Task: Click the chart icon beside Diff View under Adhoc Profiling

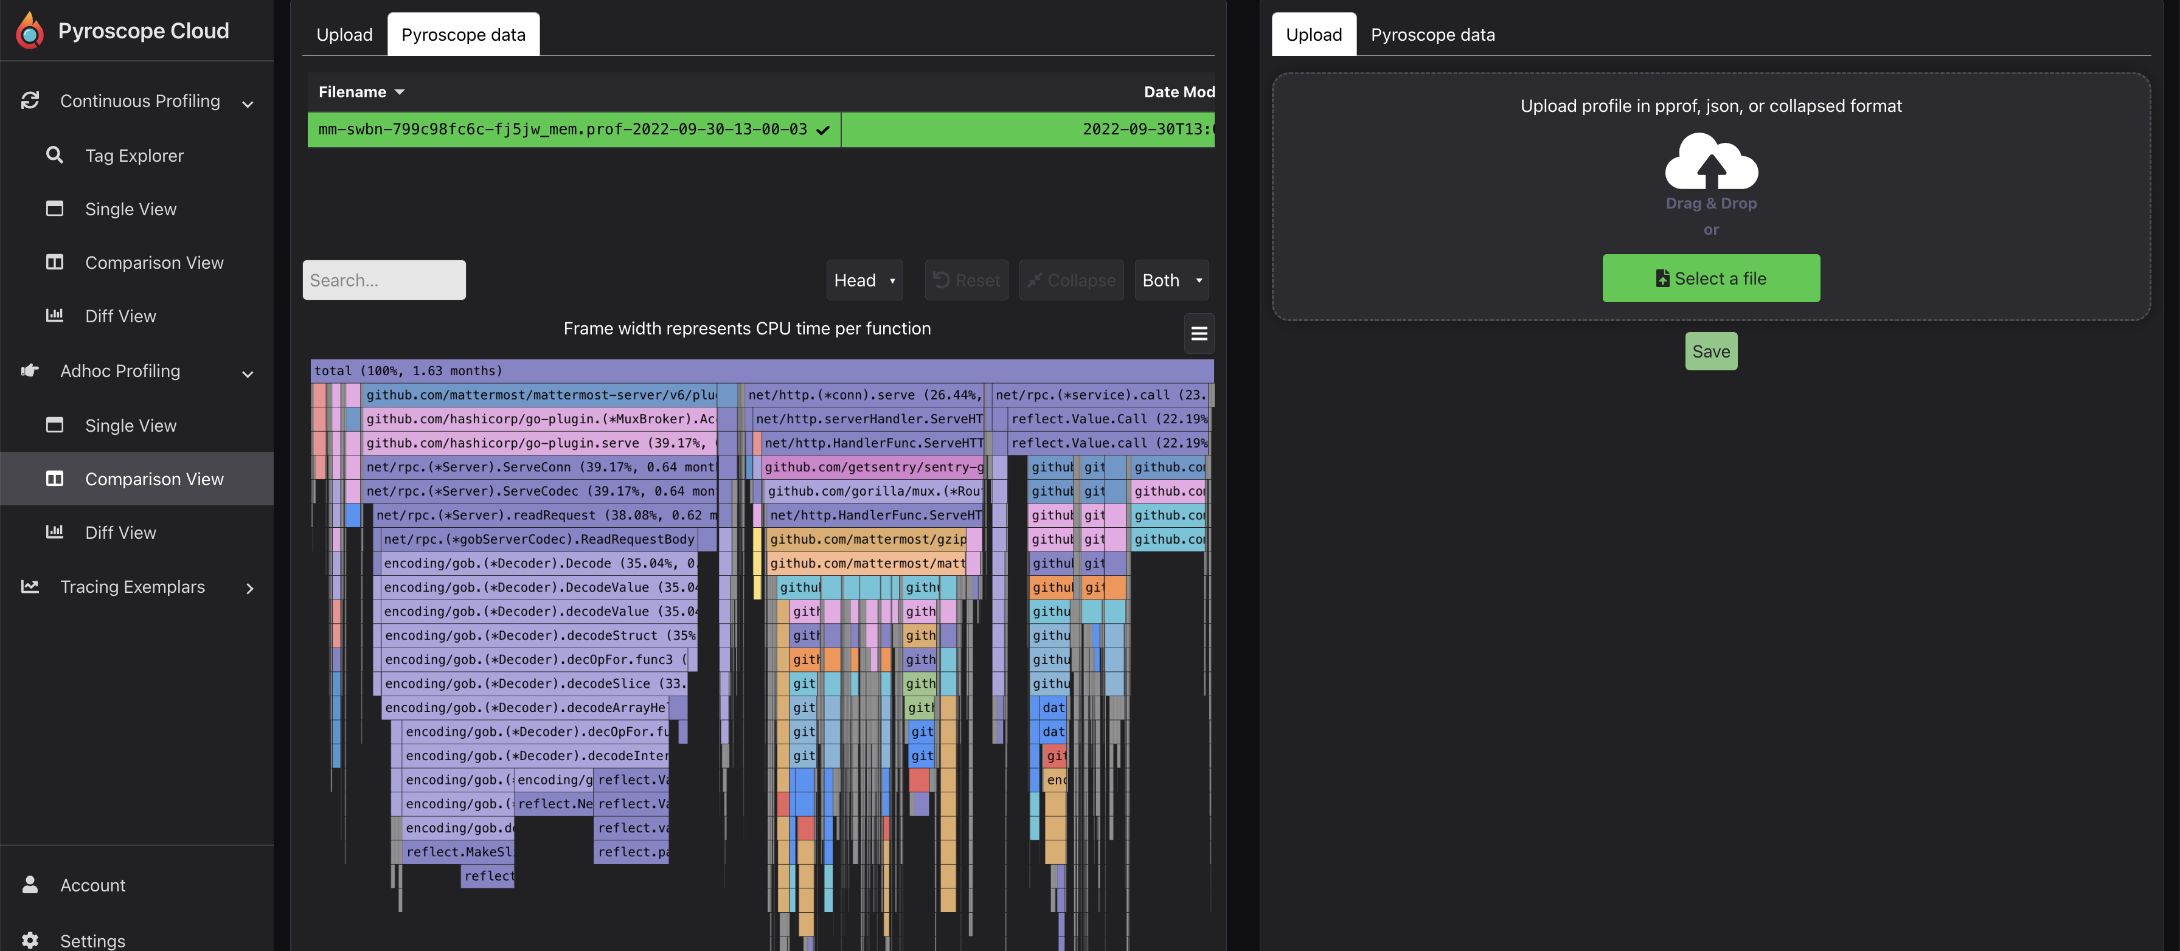Action: pyautogui.click(x=54, y=532)
